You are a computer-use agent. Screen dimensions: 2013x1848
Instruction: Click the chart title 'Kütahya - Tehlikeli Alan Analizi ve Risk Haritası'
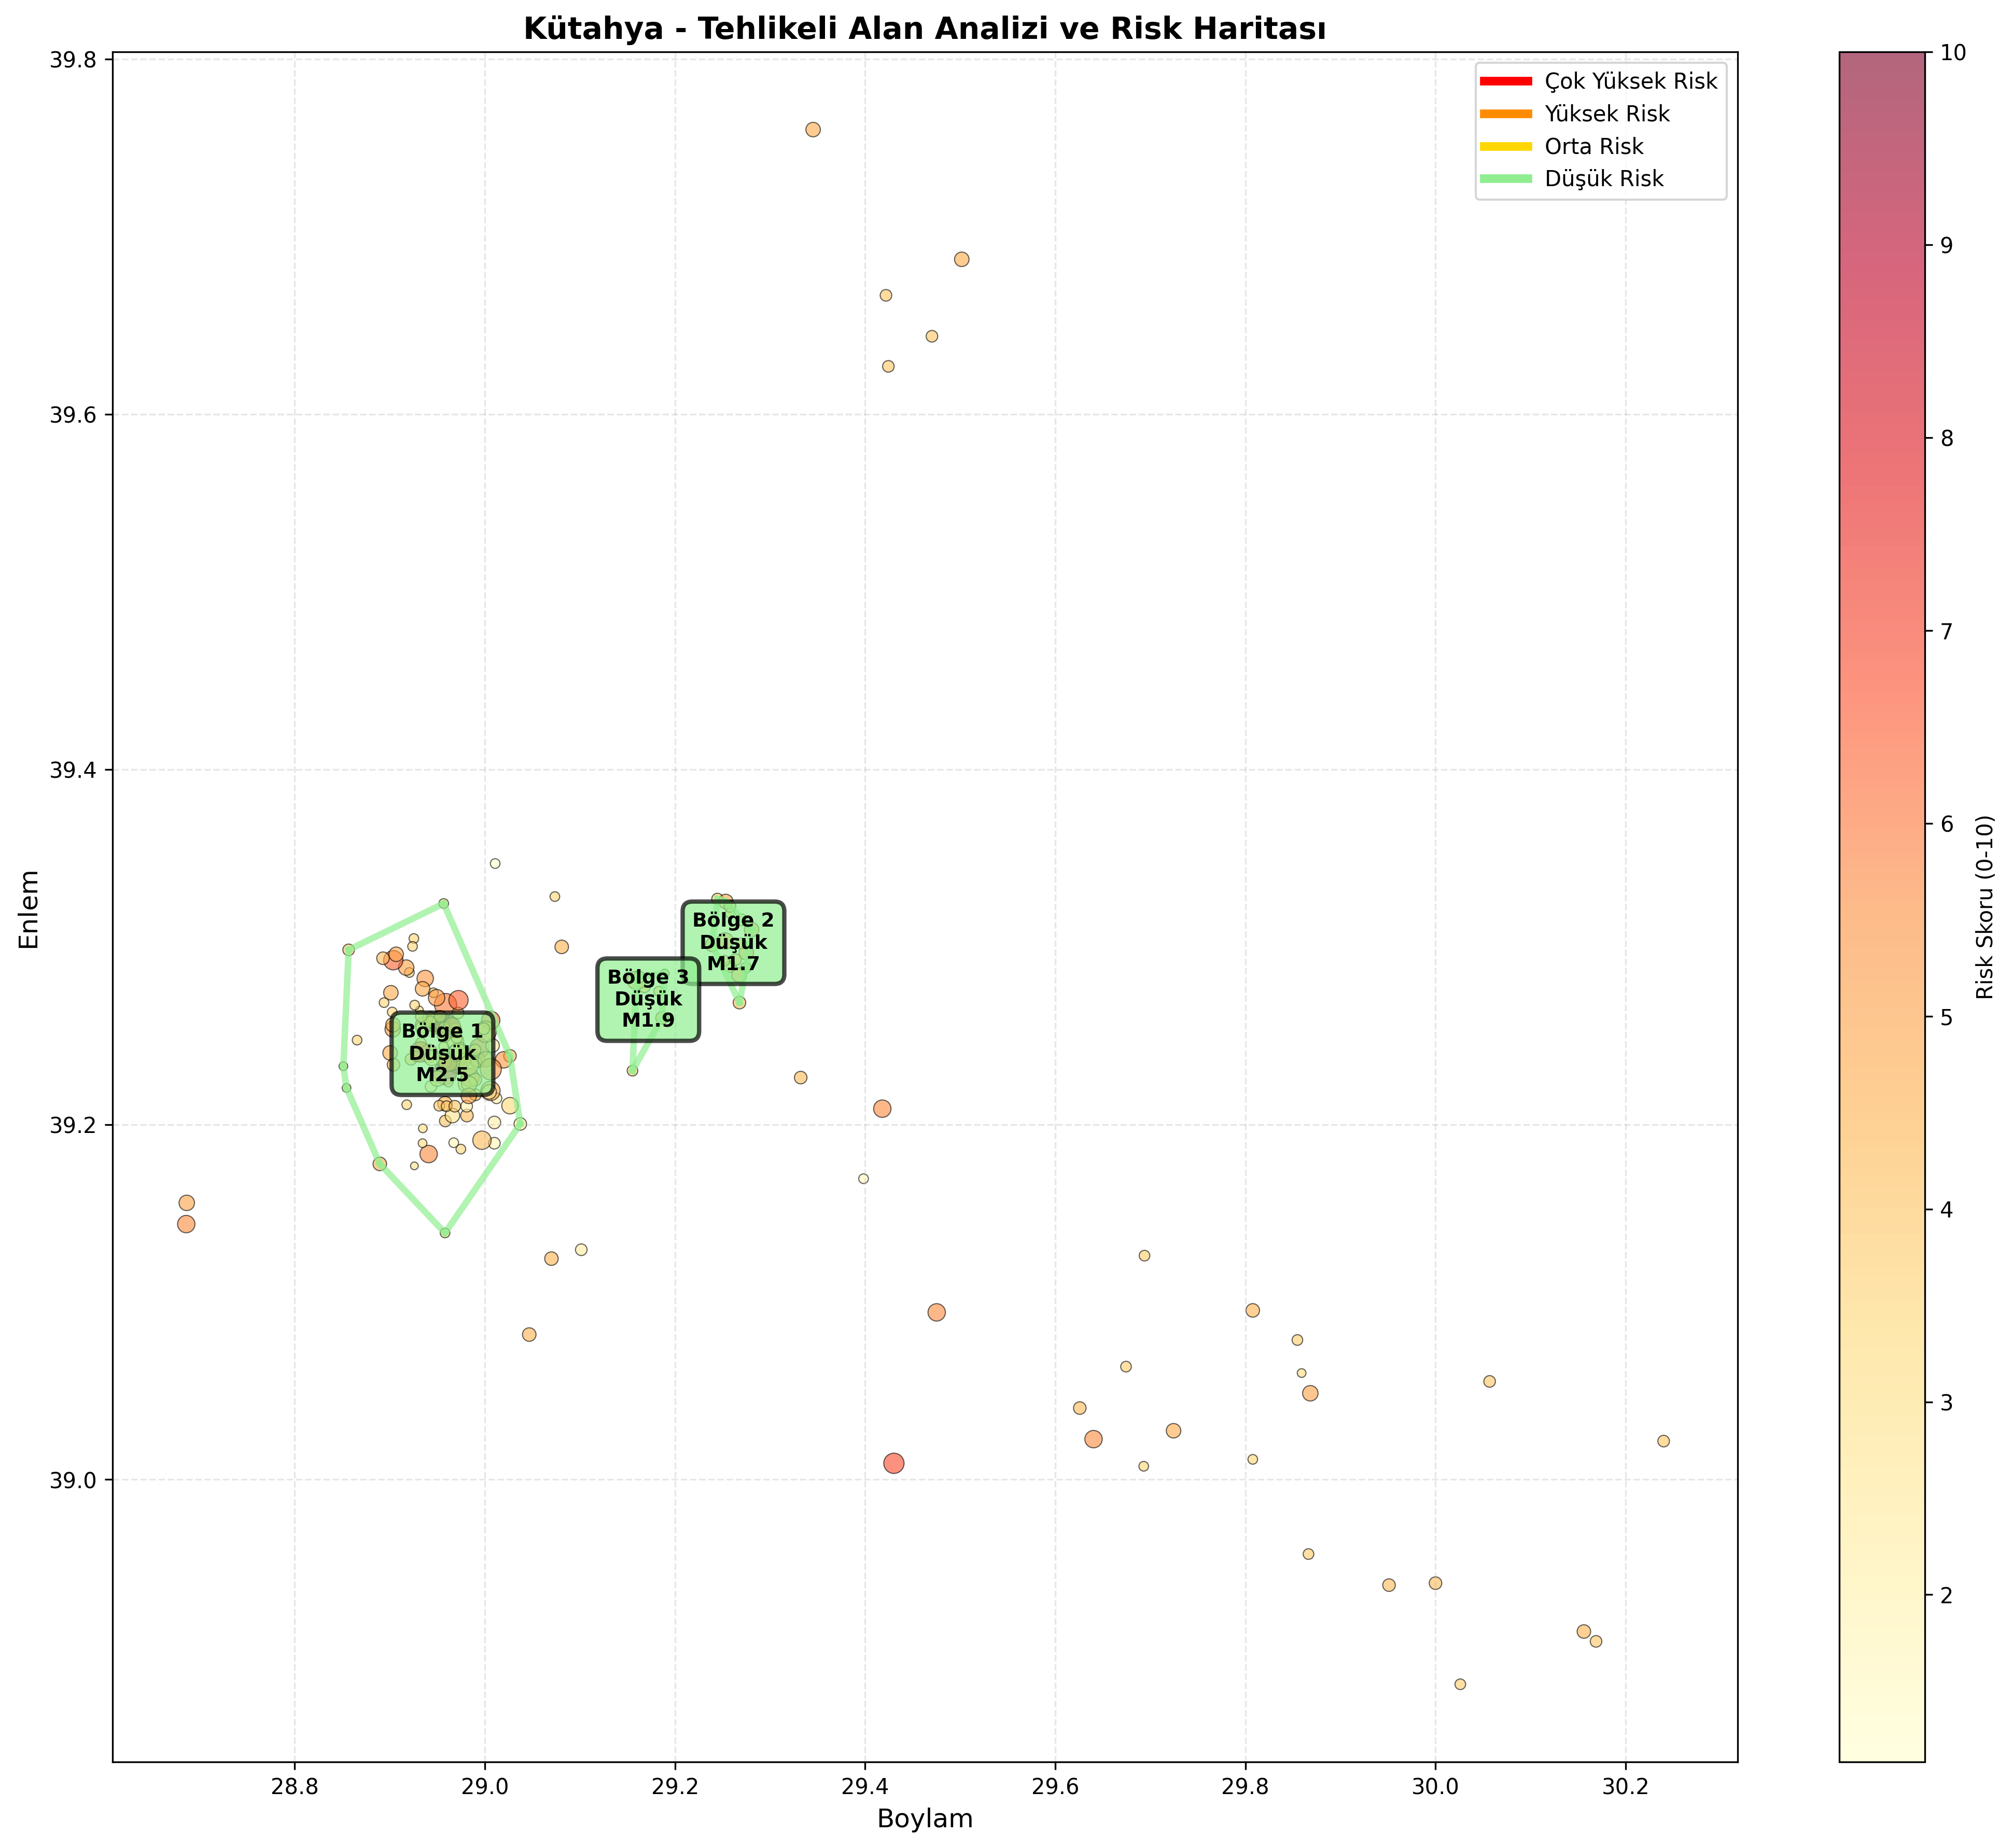point(925,29)
